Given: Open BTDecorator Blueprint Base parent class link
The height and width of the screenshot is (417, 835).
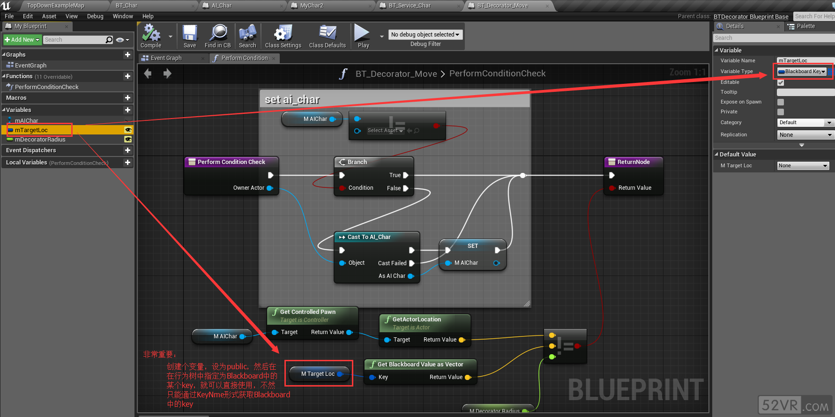Looking at the screenshot, I should pyautogui.click(x=751, y=16).
